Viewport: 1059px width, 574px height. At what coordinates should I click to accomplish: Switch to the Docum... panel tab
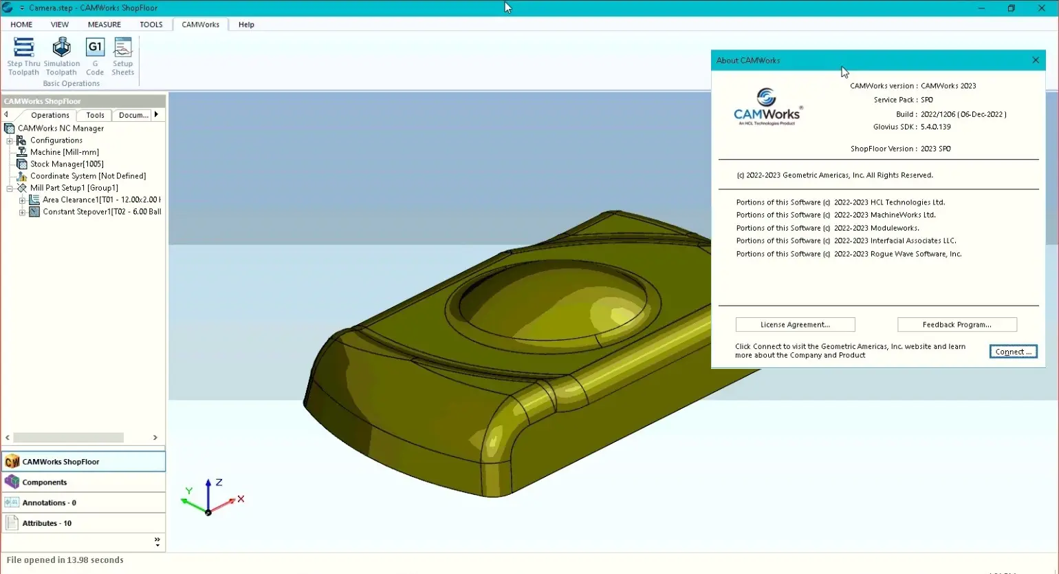[133, 115]
